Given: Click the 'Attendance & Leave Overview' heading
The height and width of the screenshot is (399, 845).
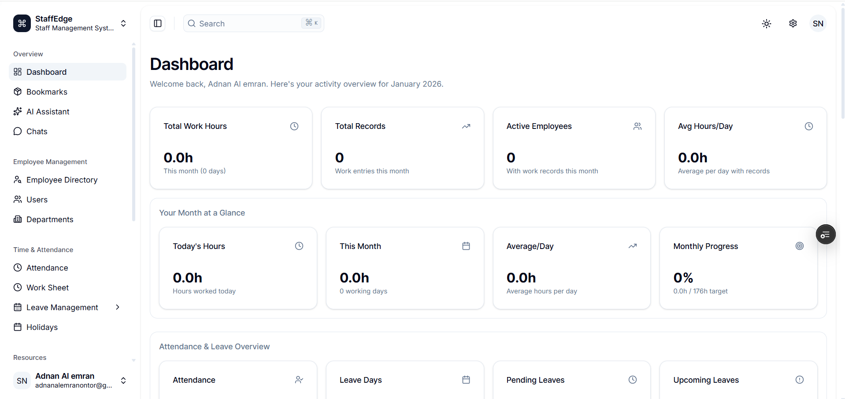Looking at the screenshot, I should click(214, 347).
